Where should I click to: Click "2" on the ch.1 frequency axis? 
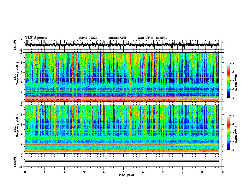point(22,92)
